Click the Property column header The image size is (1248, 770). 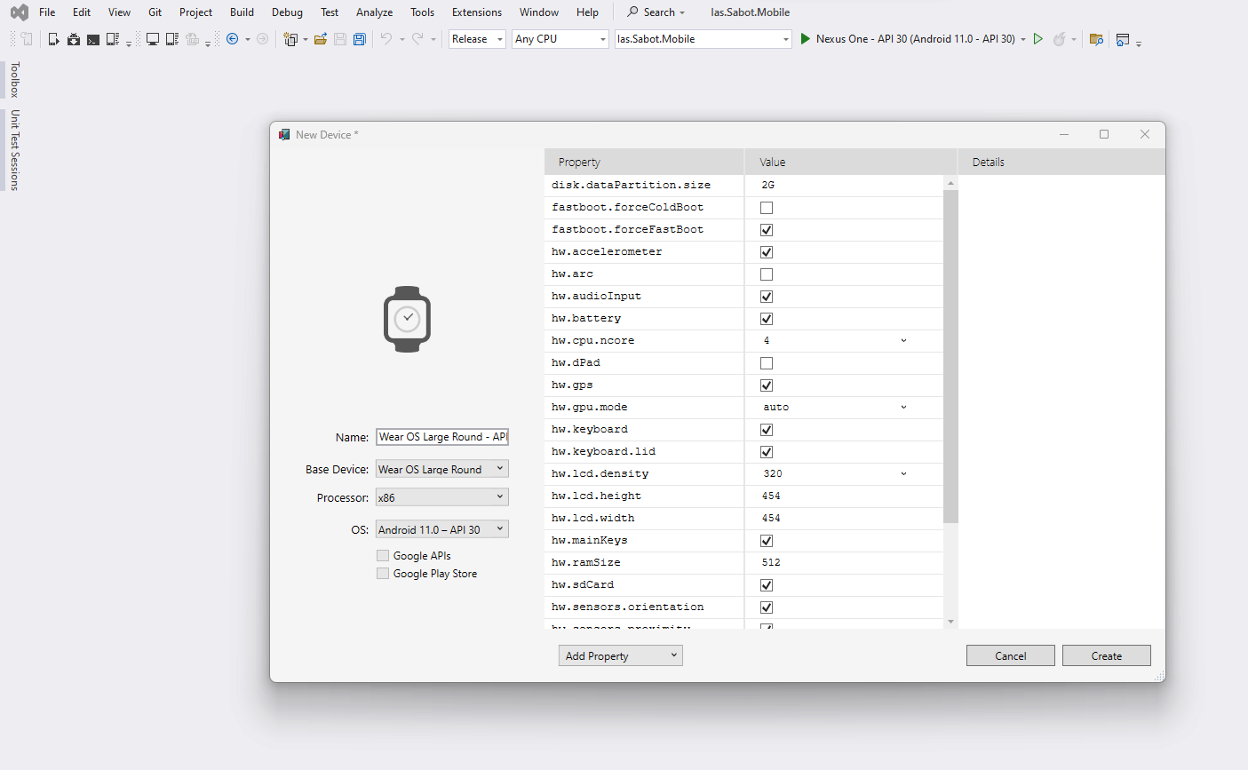tap(644, 163)
